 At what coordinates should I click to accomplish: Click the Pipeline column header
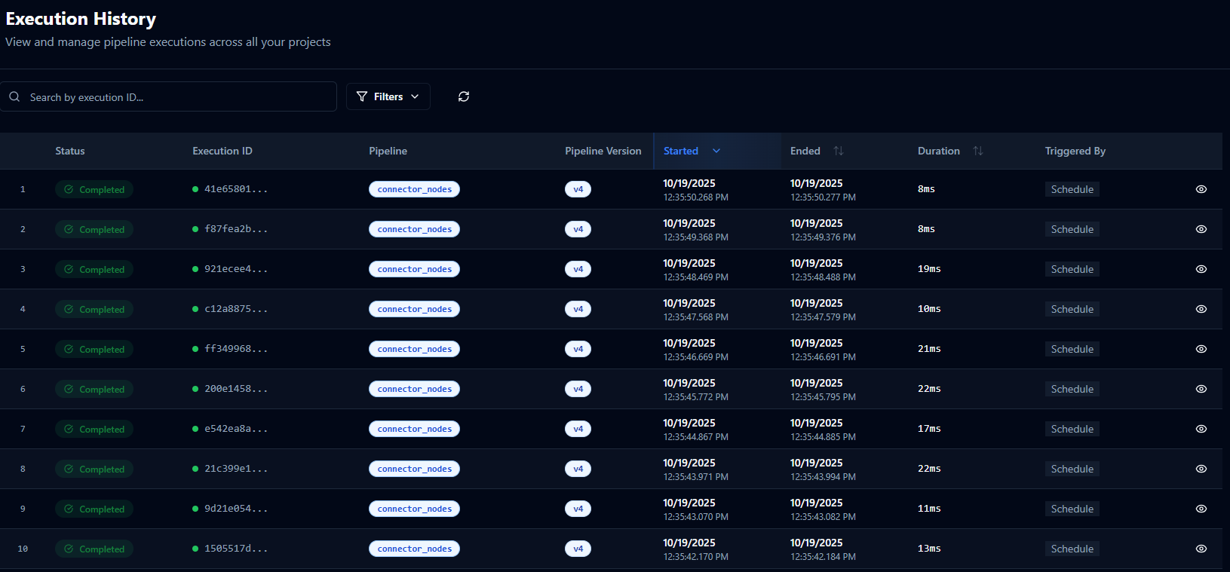coord(388,151)
